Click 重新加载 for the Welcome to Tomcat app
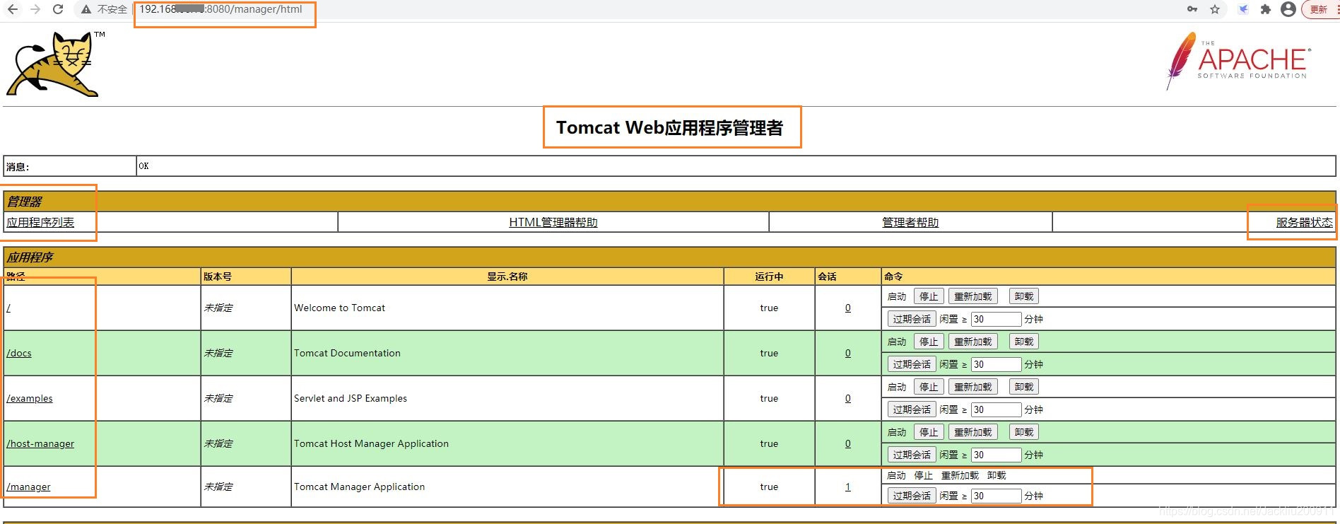The height and width of the screenshot is (524, 1340). pos(973,296)
